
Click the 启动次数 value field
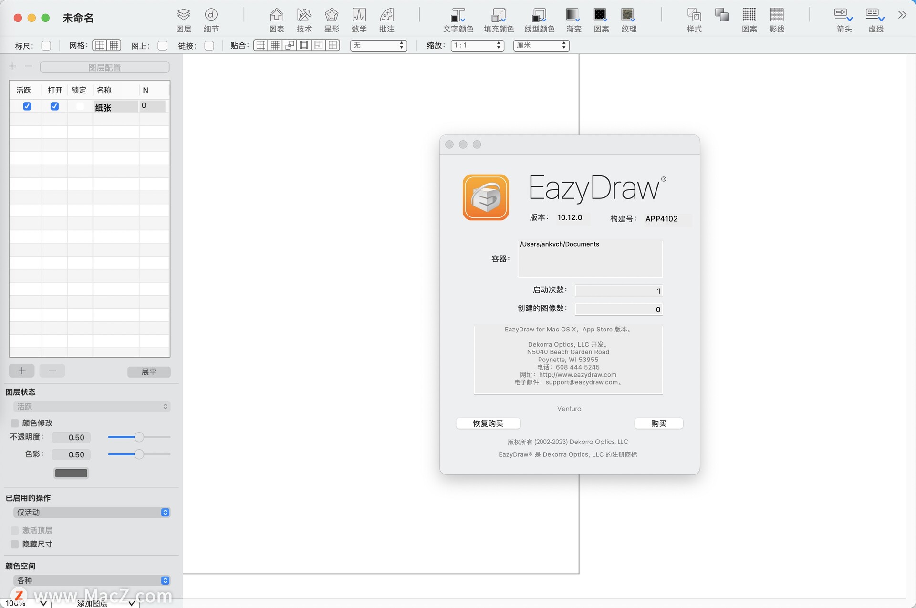[619, 291]
